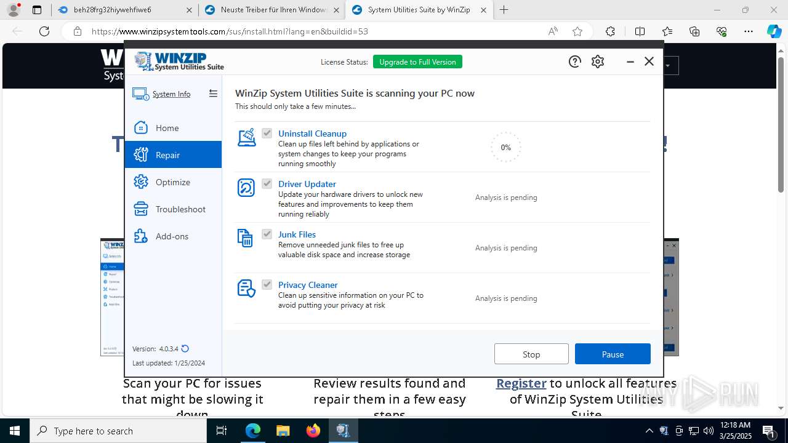Uncheck the Privacy Cleaner checkbox
788x443 pixels.
point(267,284)
